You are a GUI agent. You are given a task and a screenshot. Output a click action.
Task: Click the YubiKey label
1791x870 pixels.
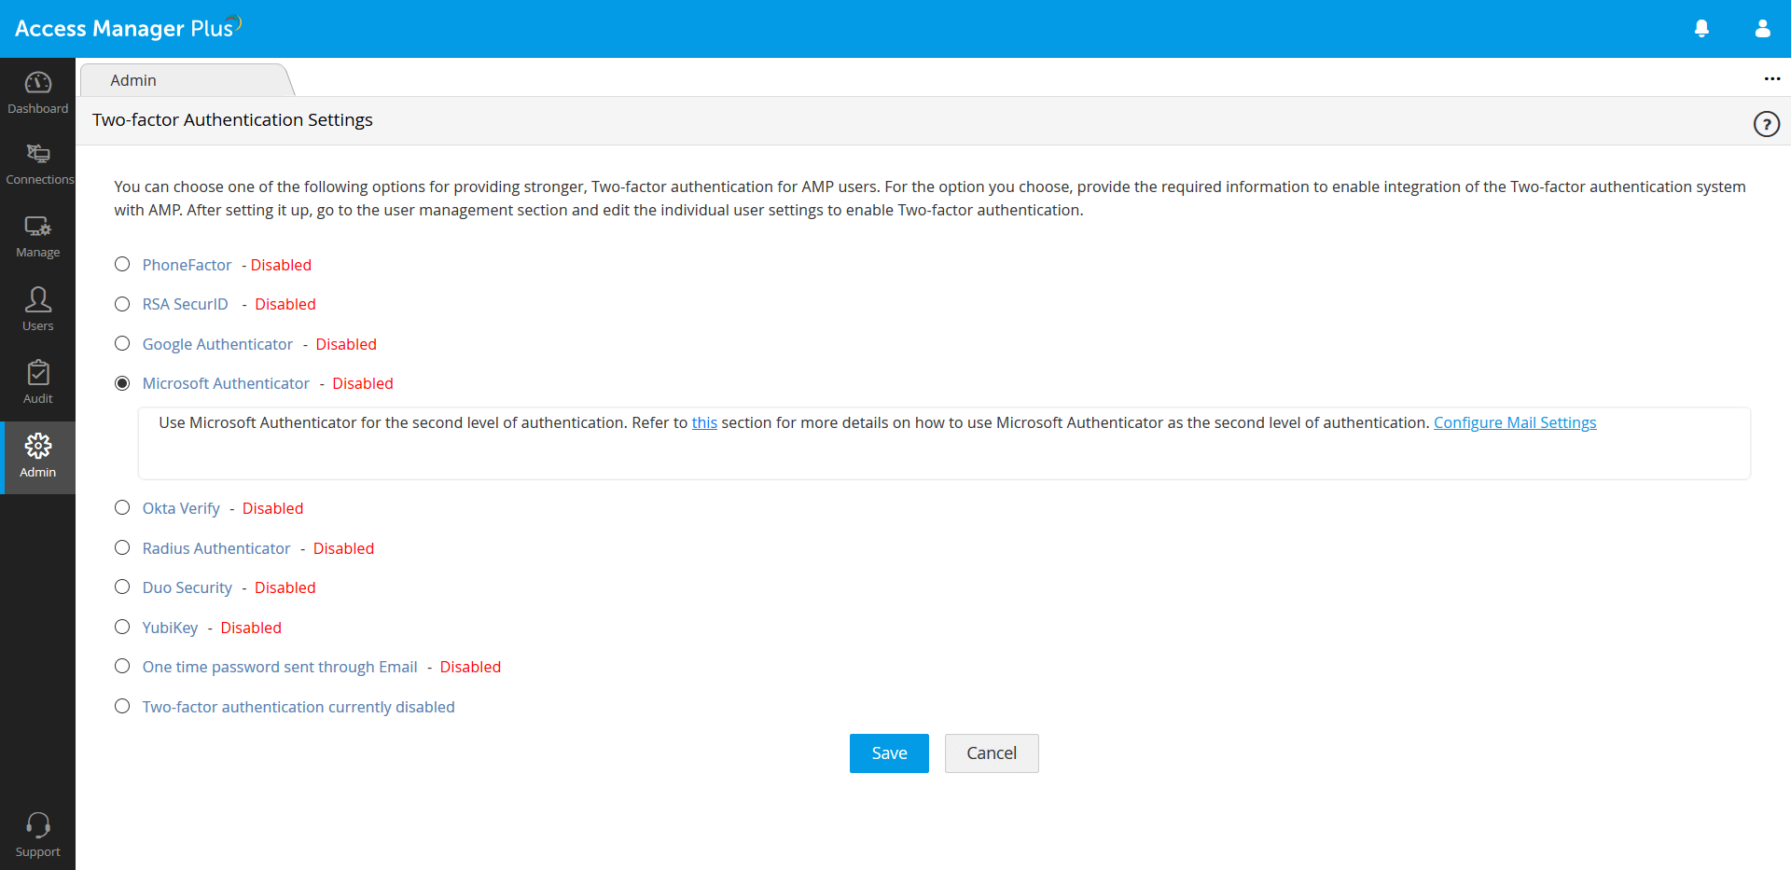[x=170, y=628]
